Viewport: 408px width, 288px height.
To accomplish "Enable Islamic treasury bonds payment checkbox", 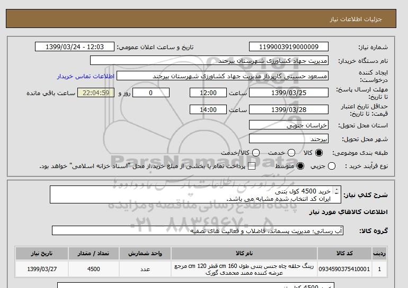I will coord(252,166).
